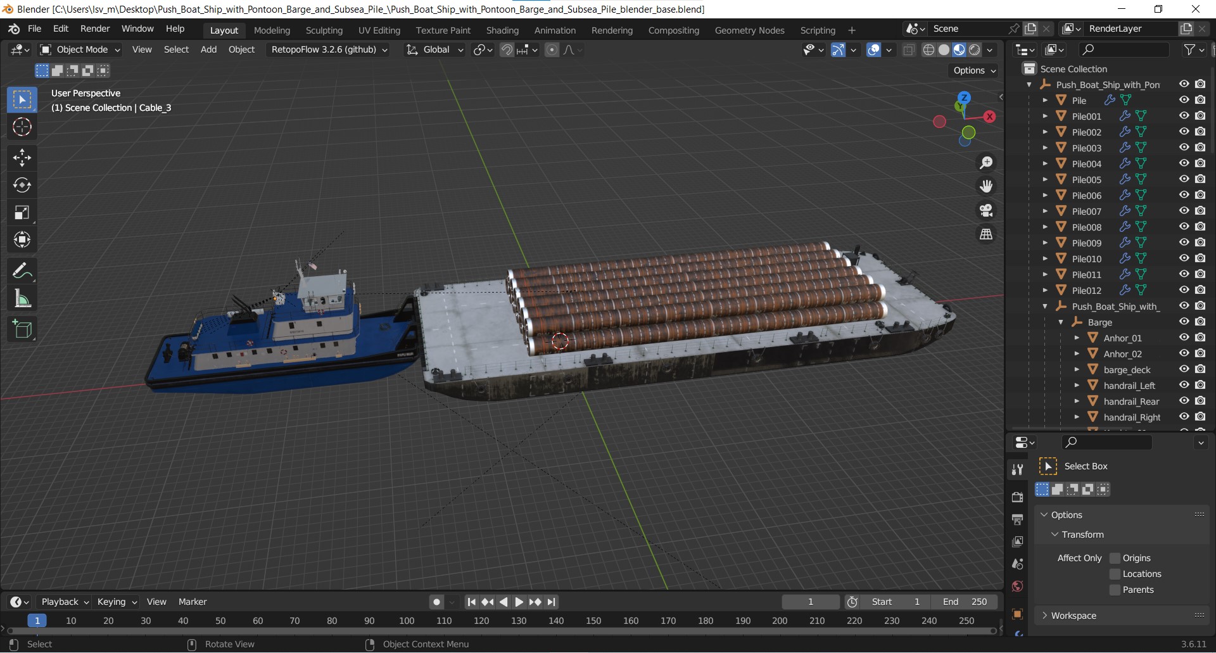Image resolution: width=1216 pixels, height=653 pixels.
Task: Jump to the animation start frame
Action: (x=471, y=602)
